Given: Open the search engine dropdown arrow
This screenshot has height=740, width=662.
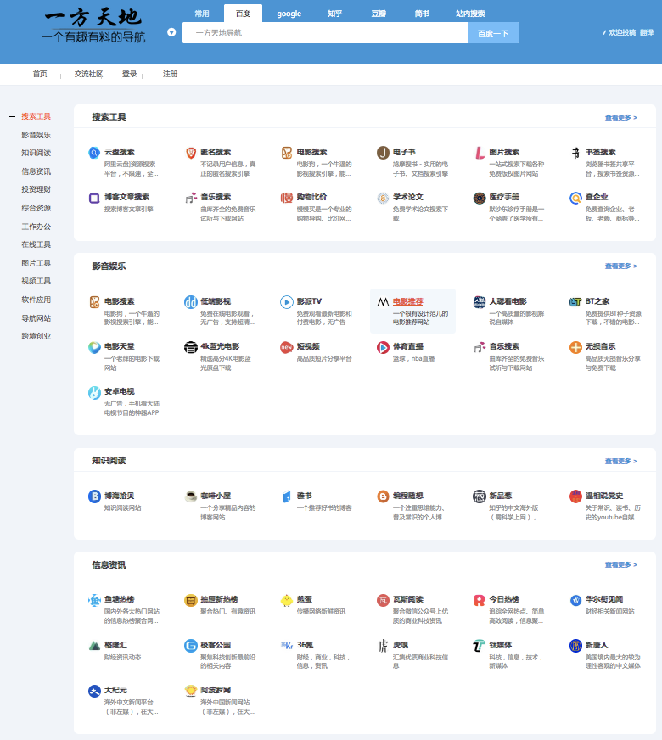Looking at the screenshot, I should tap(171, 32).
